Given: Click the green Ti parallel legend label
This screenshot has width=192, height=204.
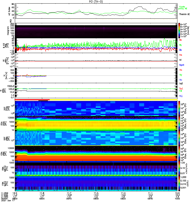Looking at the screenshot, I should (x=180, y=91).
